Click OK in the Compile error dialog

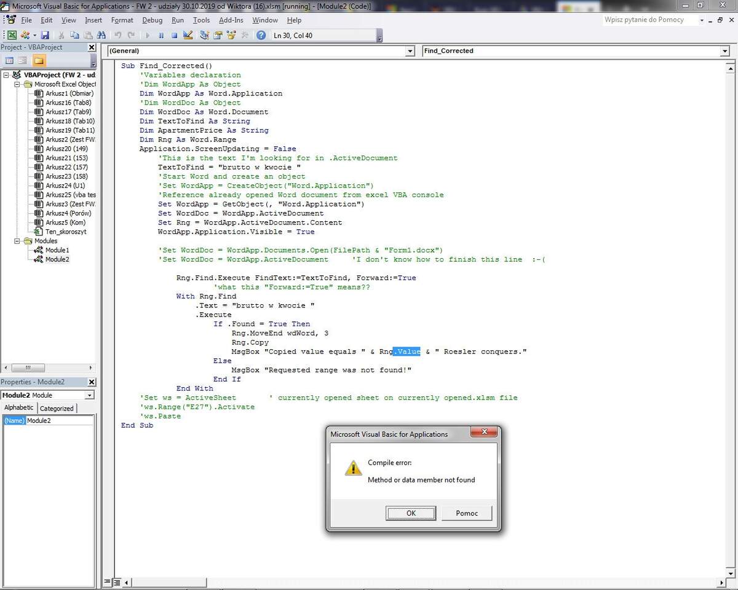pyautogui.click(x=411, y=513)
